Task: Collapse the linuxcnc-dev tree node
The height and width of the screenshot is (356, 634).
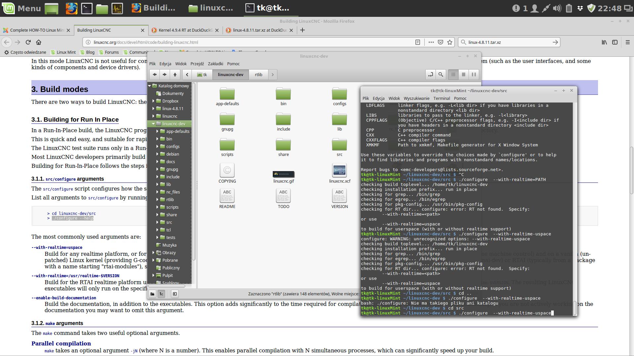Action: click(154, 124)
